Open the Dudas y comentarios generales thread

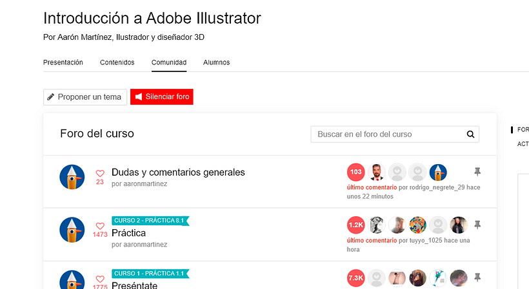(178, 172)
